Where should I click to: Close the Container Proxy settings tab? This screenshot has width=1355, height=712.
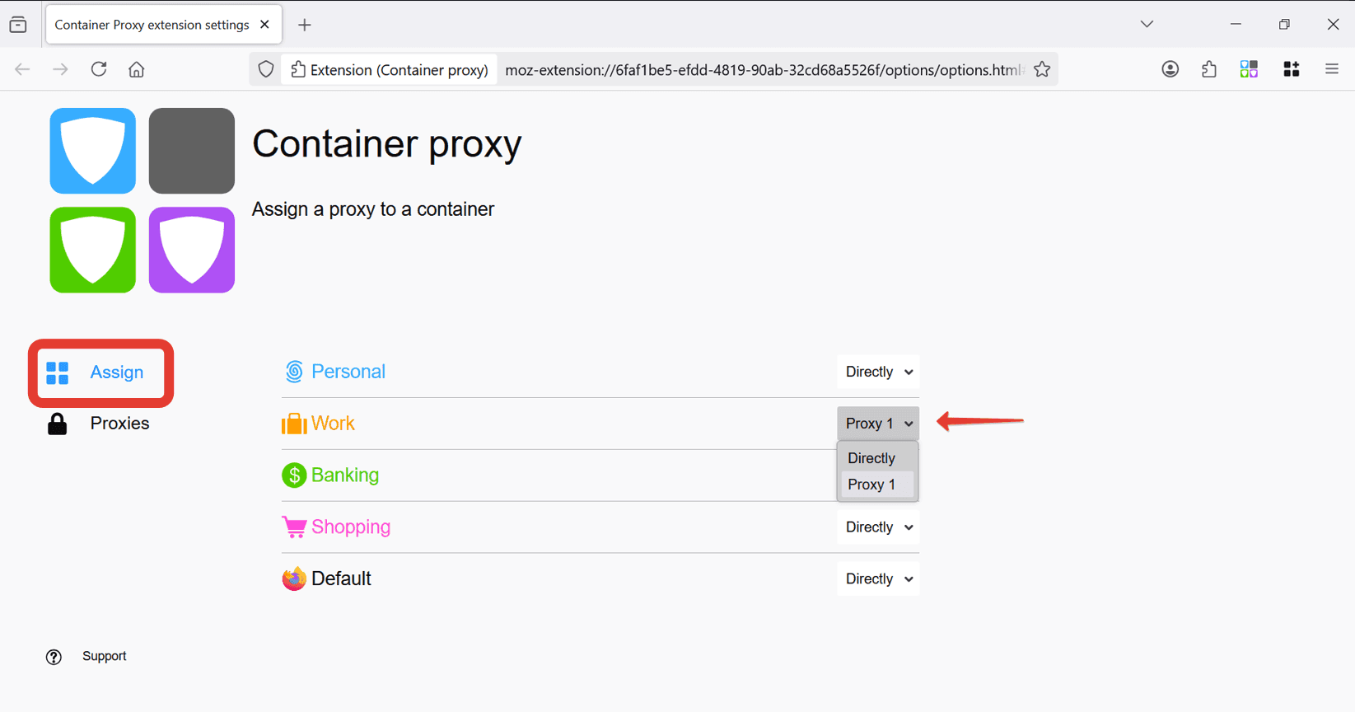coord(264,25)
